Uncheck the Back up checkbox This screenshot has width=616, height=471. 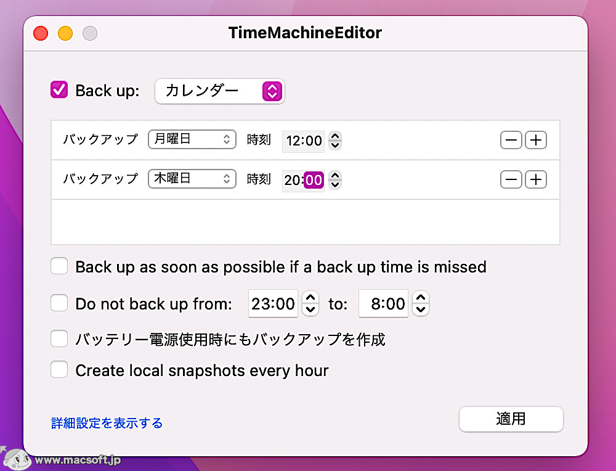[x=59, y=89]
